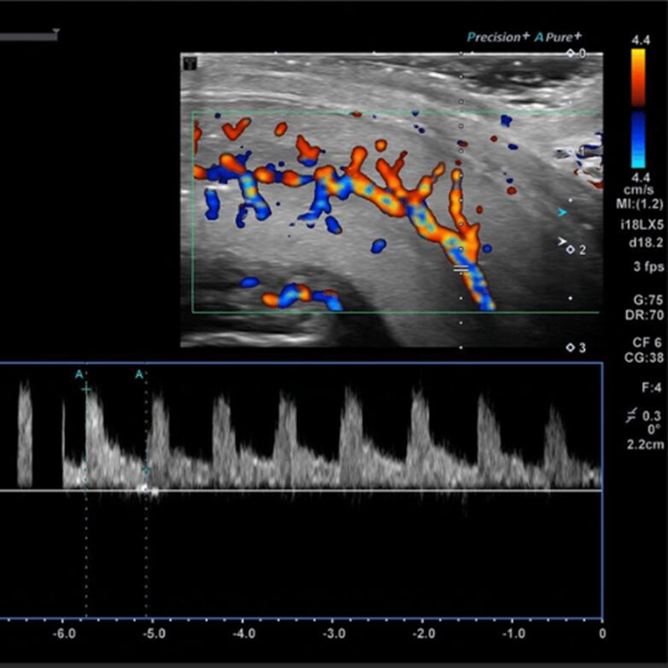Open the gray dropdown bar arrow at top left
668x668 pixels.
(56, 32)
